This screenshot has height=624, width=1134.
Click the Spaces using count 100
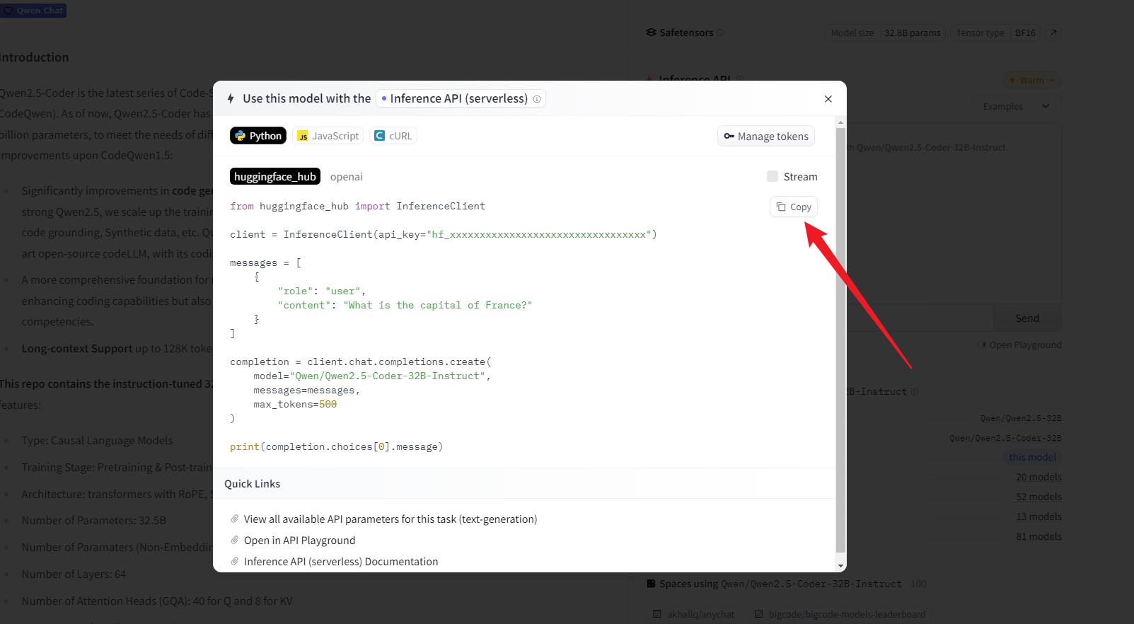(x=918, y=584)
